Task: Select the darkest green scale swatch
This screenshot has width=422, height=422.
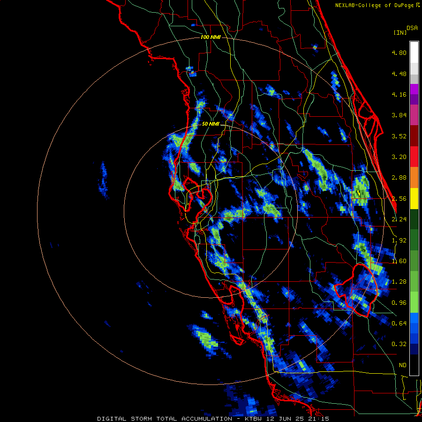Action: coord(414,219)
